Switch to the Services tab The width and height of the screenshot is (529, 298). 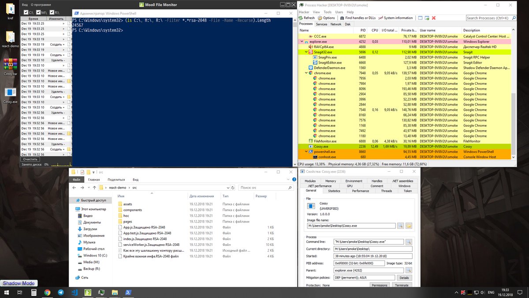(322, 24)
